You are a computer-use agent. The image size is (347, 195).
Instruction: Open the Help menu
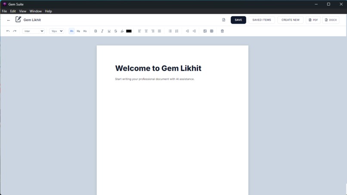pyautogui.click(x=49, y=11)
